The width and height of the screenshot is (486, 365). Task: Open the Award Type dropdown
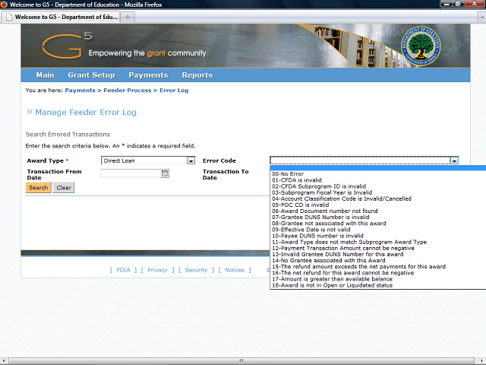point(191,160)
